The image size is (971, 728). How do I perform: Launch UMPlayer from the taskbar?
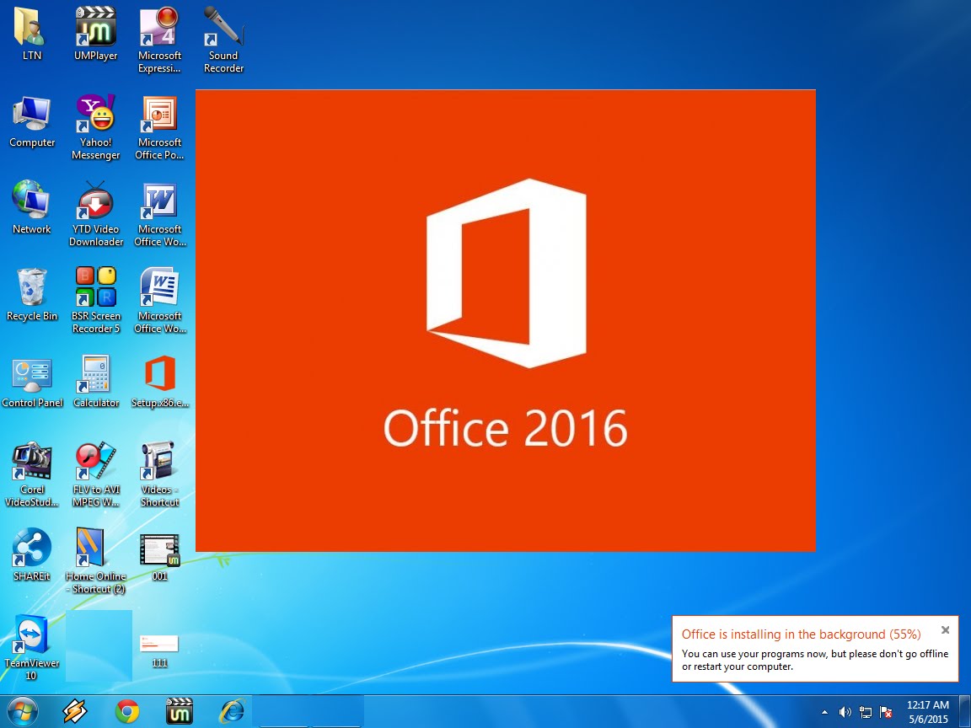[x=179, y=711]
